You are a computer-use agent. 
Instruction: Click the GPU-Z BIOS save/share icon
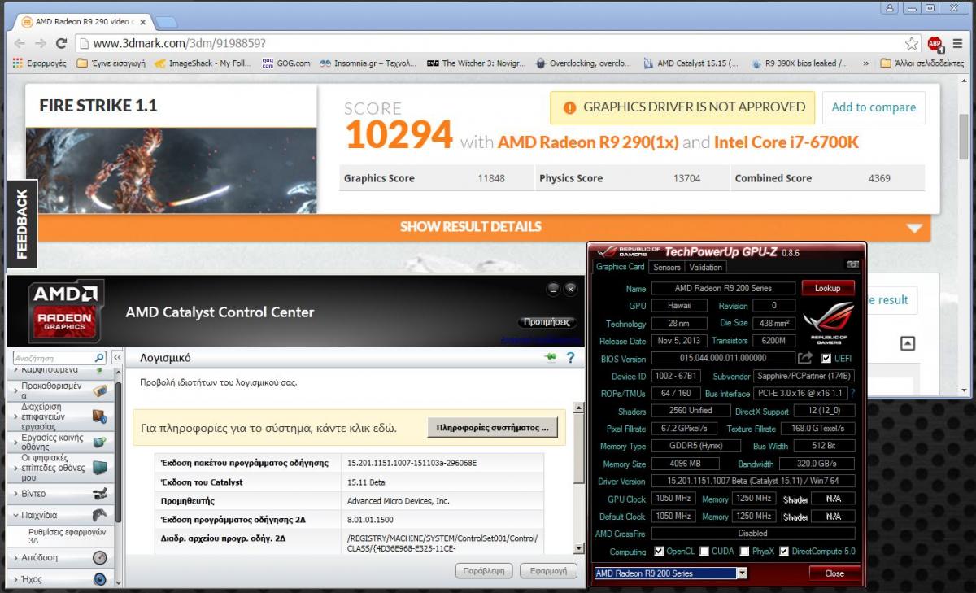coord(805,358)
